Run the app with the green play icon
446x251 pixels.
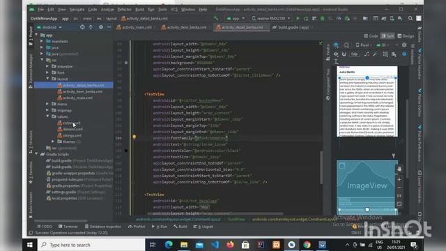(298, 19)
